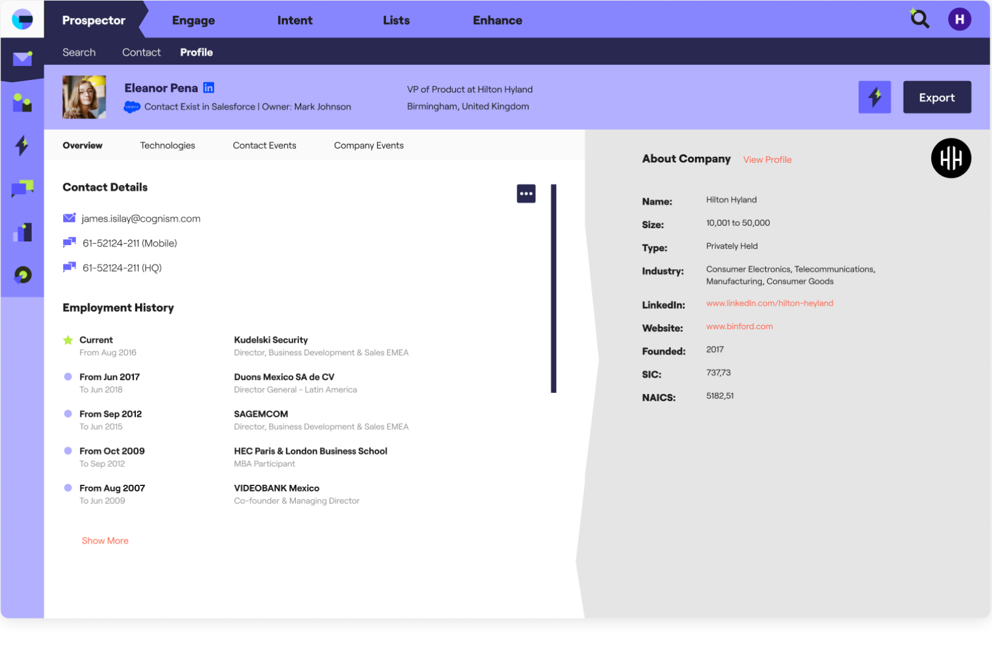992x662 pixels.
Task: Click the Founded value 2017
Action: tap(715, 350)
